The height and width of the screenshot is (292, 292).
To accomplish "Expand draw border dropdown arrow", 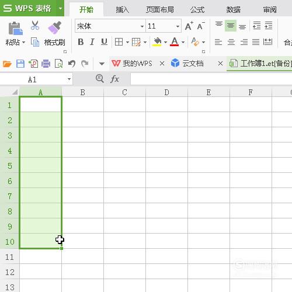I will tap(145, 42).
